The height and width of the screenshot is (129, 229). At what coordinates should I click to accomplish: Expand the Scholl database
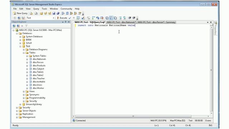click(20, 43)
